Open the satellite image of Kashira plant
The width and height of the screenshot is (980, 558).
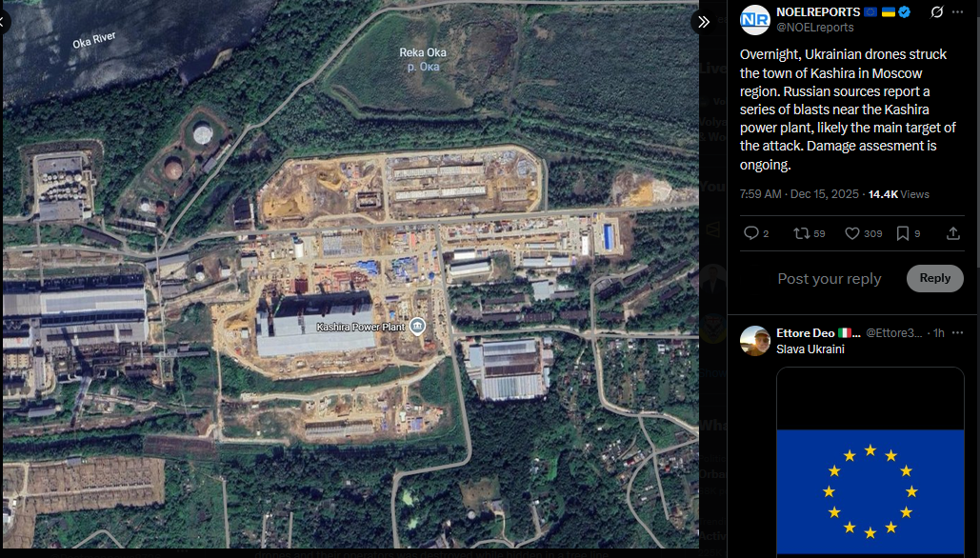click(x=350, y=273)
